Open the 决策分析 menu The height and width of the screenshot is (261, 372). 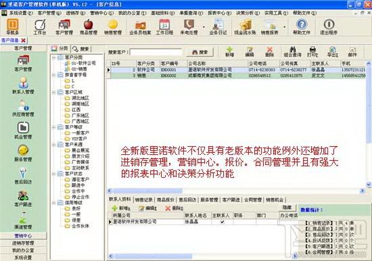[x=248, y=13]
